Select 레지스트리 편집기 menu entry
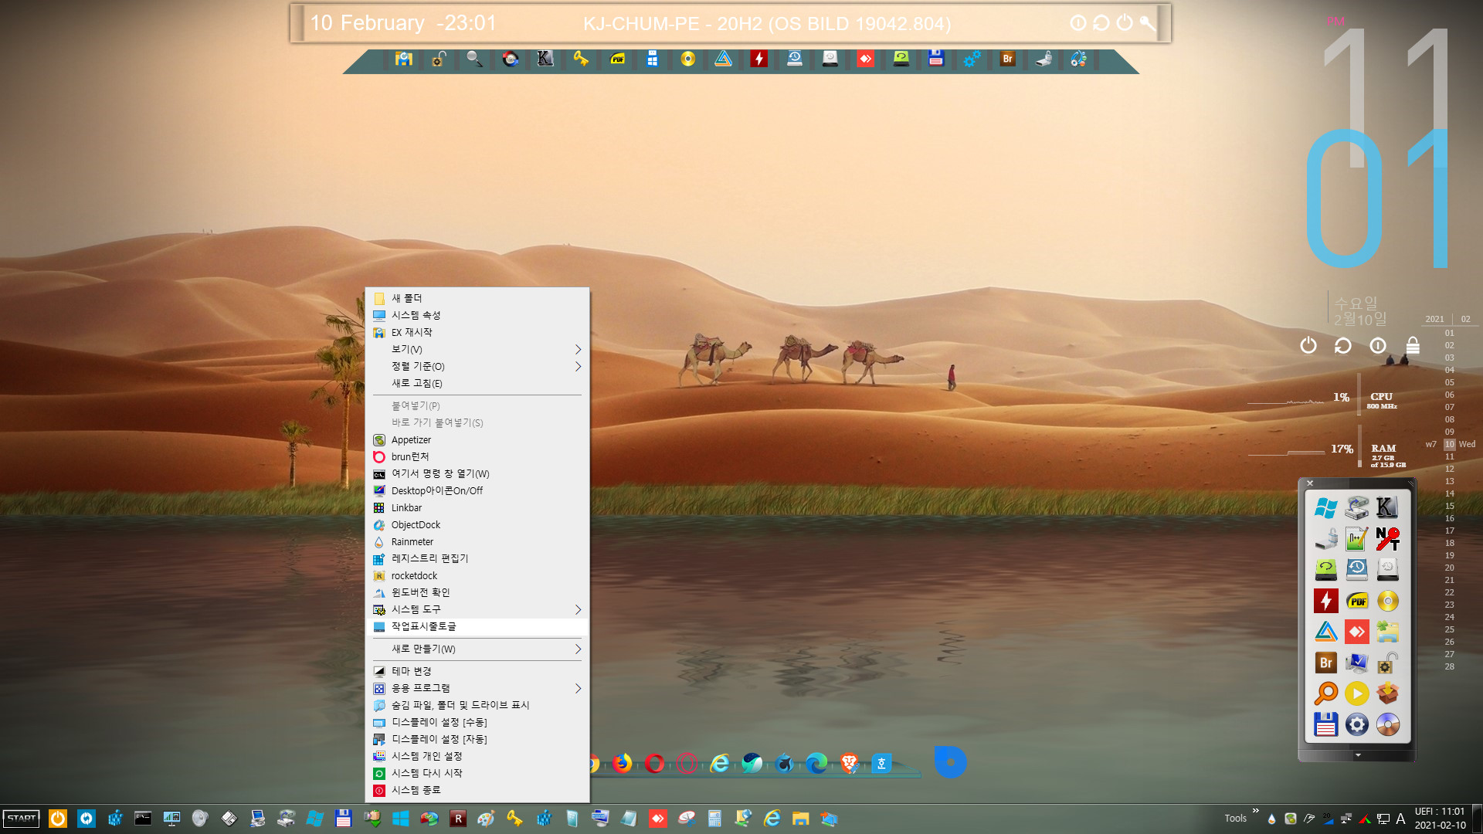Screen dimensions: 1483x834 point(477,558)
